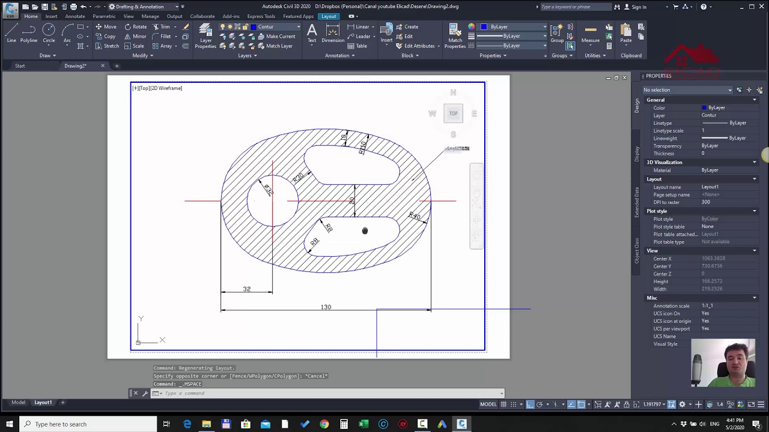The image size is (769, 432).
Task: Toggle polar tracking in status bar
Action: pyautogui.click(x=540, y=404)
